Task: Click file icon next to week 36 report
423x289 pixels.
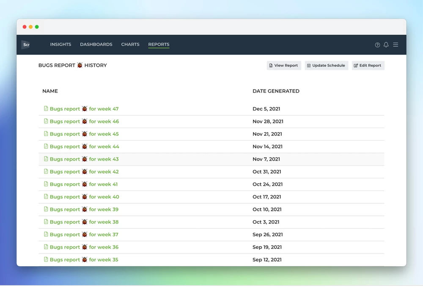Action: tap(46, 247)
